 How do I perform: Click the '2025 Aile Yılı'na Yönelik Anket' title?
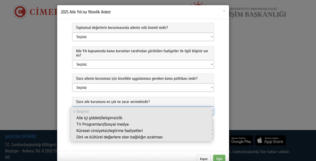[x=85, y=12]
